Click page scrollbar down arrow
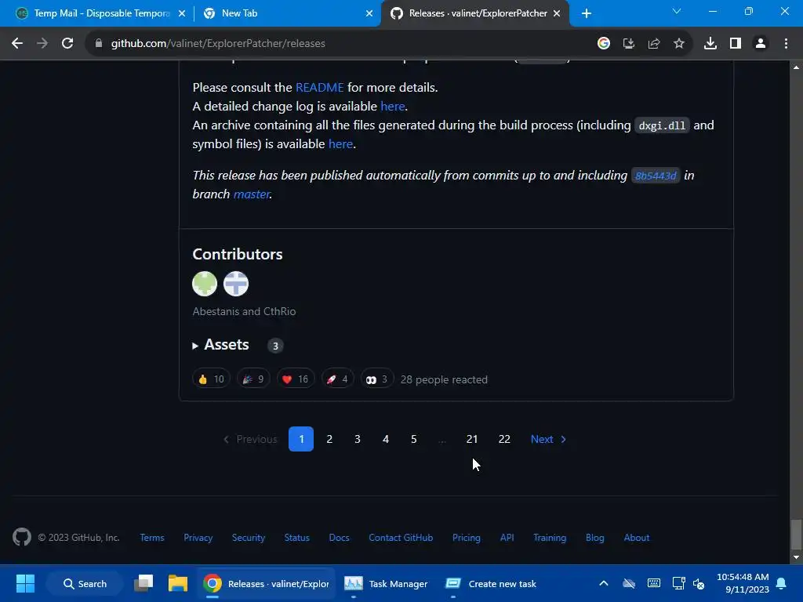The image size is (803, 602). 796,557
